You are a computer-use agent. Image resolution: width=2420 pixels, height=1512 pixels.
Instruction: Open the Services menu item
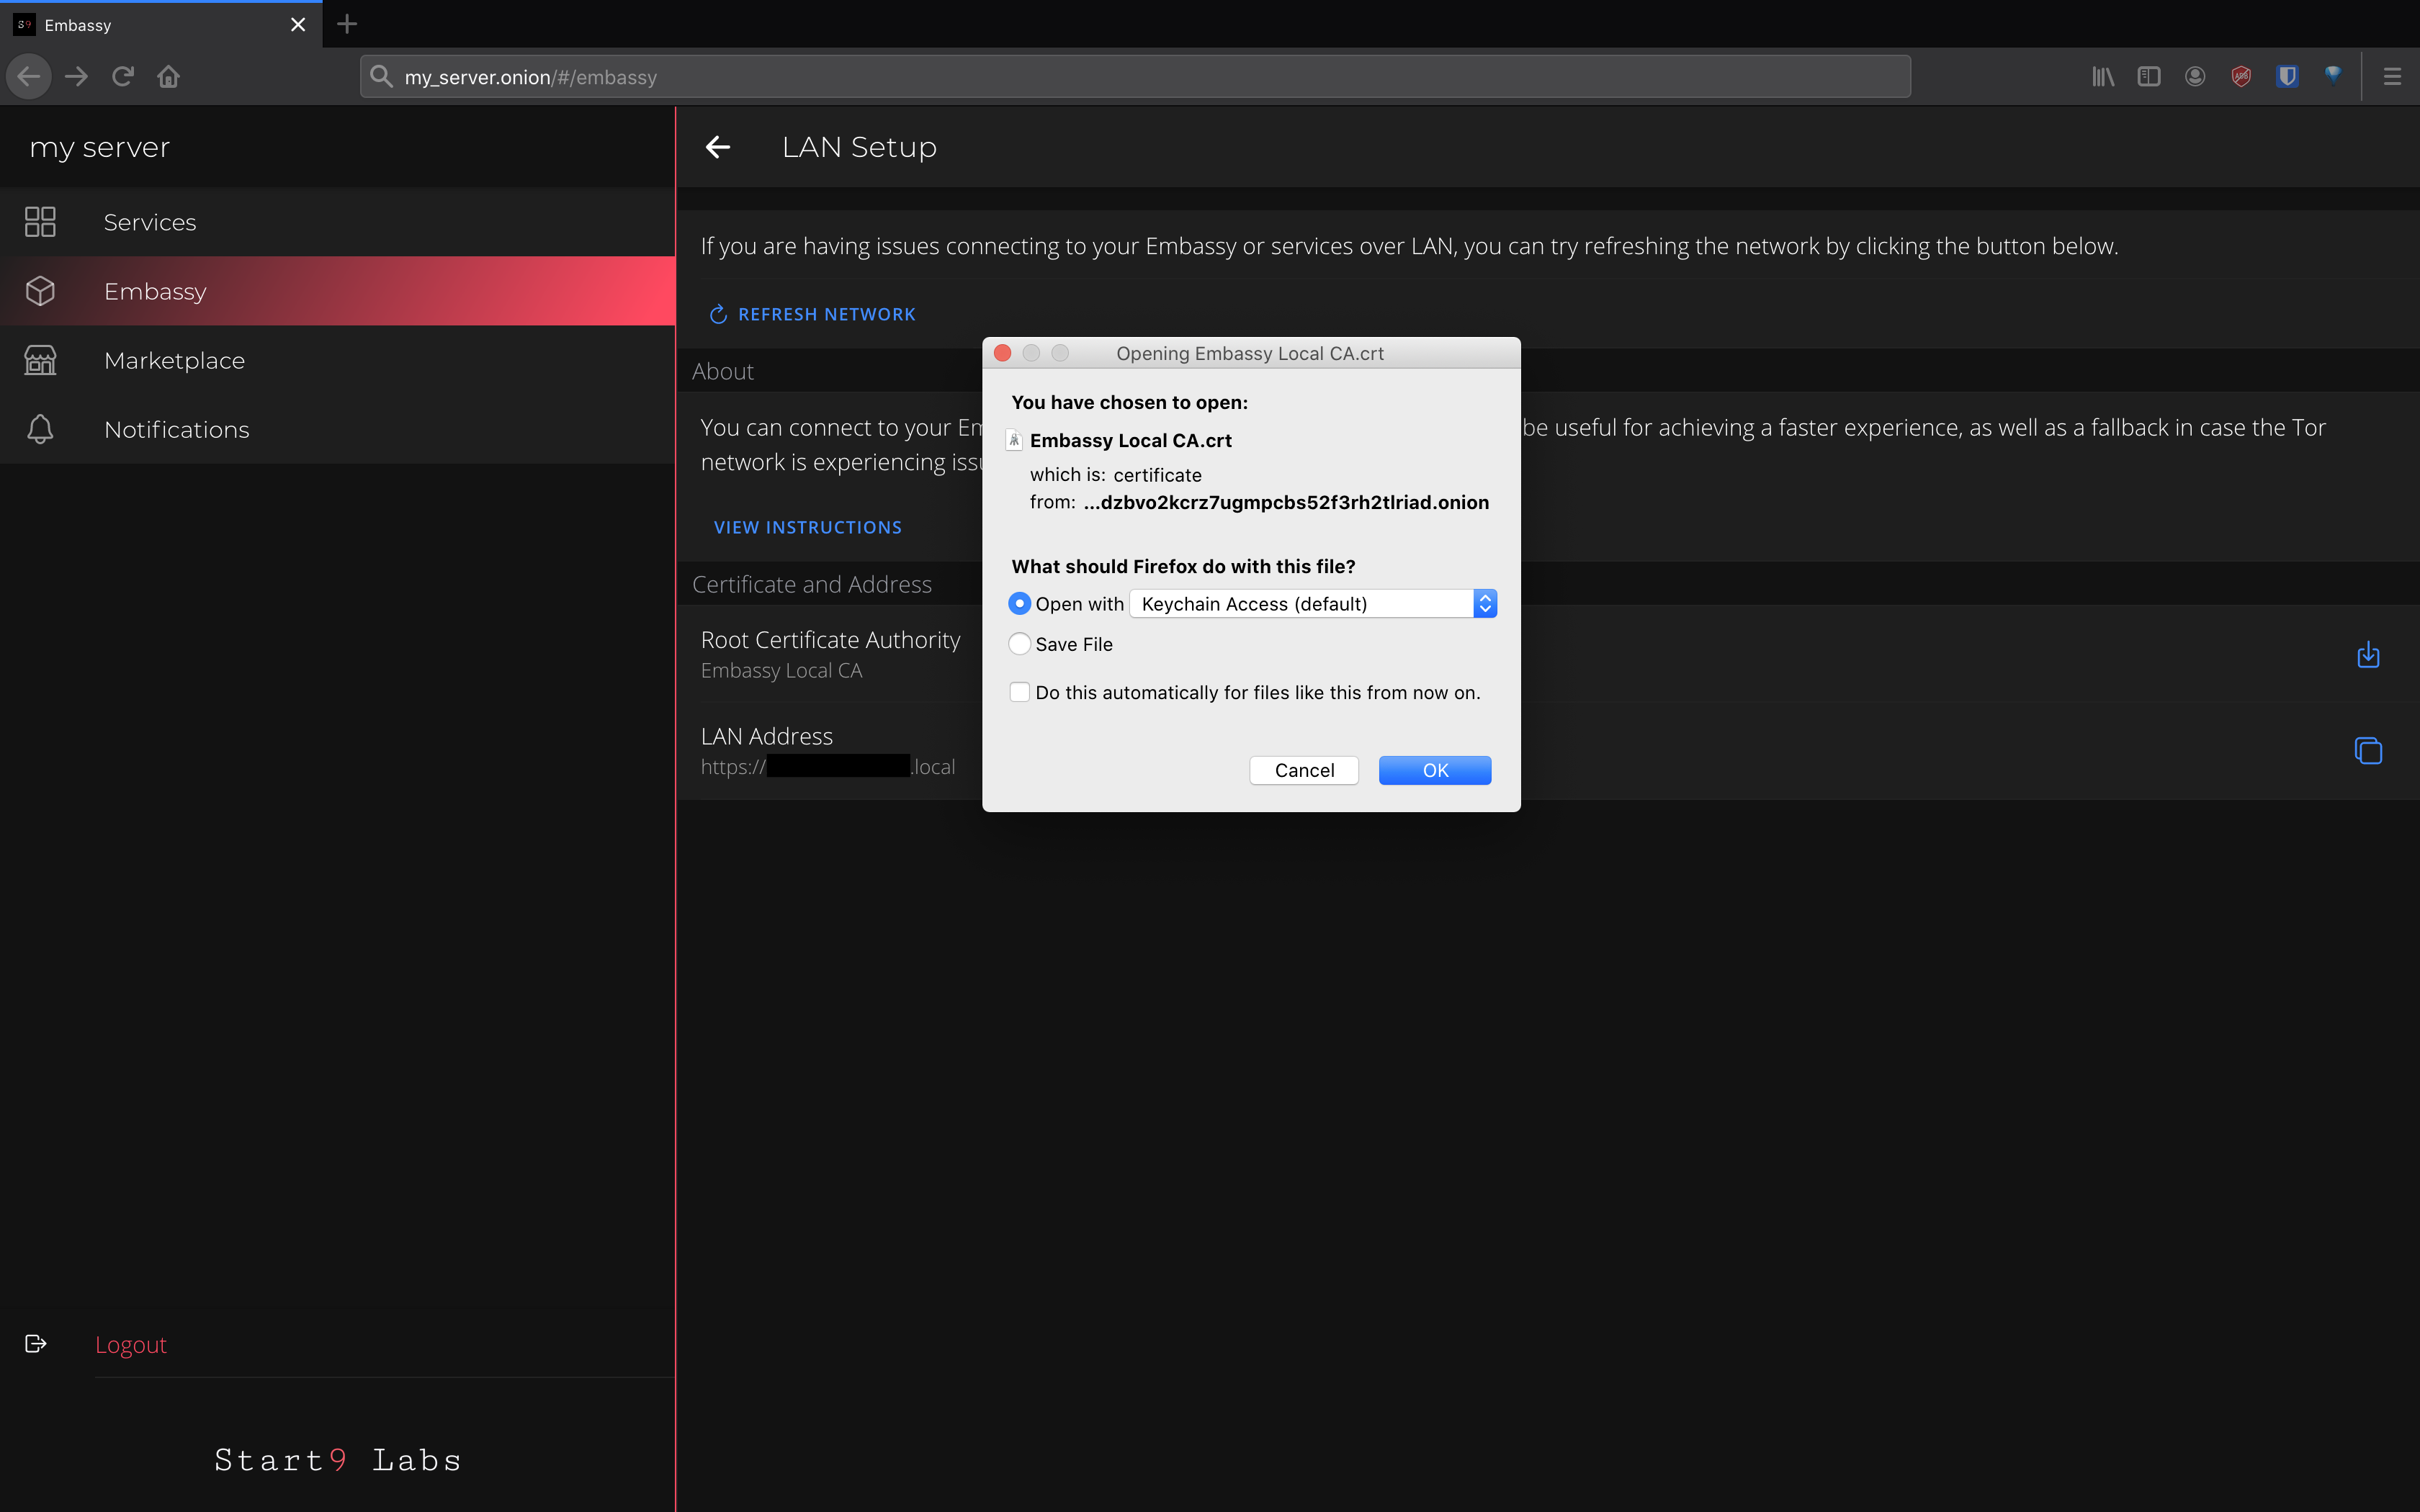tap(150, 222)
